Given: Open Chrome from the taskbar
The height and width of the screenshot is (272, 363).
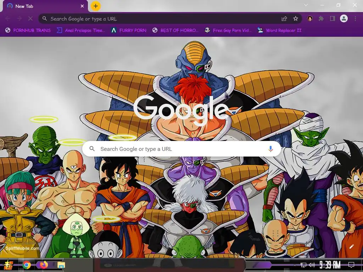Looking at the screenshot, I should (27, 265).
